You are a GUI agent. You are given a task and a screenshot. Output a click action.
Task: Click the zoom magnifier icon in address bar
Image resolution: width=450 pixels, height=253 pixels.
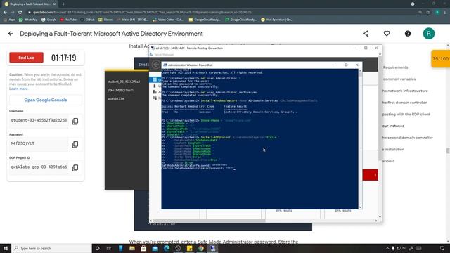[420, 13]
